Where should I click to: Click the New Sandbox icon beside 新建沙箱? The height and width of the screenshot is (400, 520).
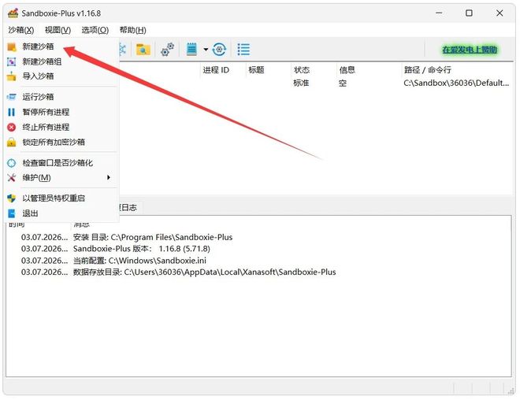point(12,47)
